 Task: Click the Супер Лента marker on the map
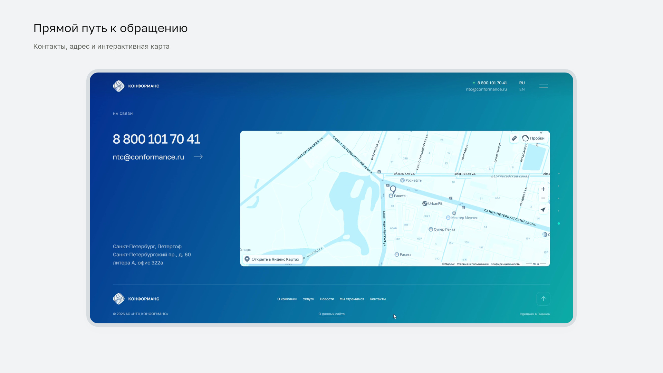point(442,230)
